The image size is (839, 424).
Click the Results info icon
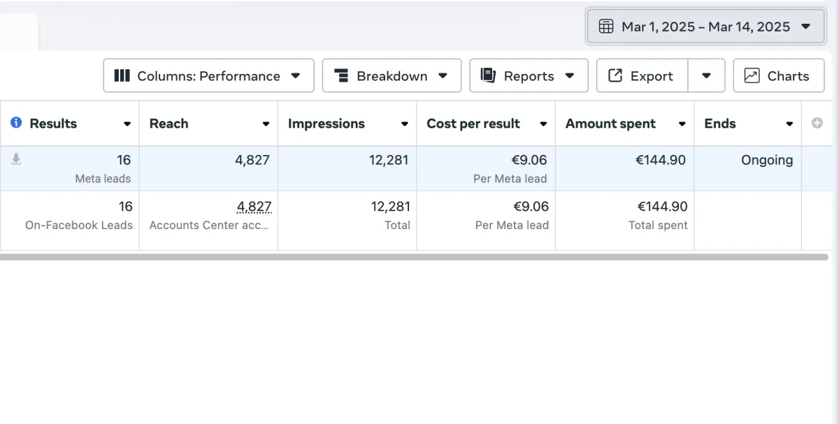(16, 124)
